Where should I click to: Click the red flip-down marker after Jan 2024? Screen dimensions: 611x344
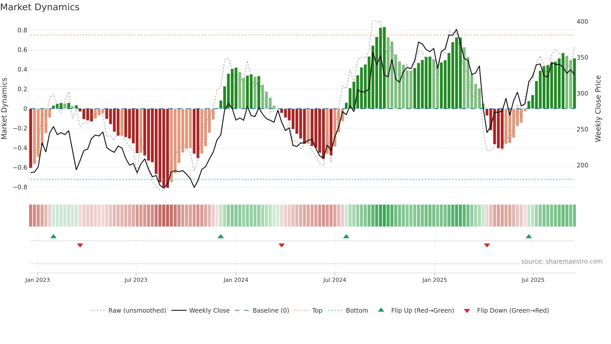(282, 245)
